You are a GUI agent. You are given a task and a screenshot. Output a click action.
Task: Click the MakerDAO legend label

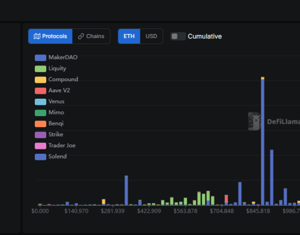63,57
